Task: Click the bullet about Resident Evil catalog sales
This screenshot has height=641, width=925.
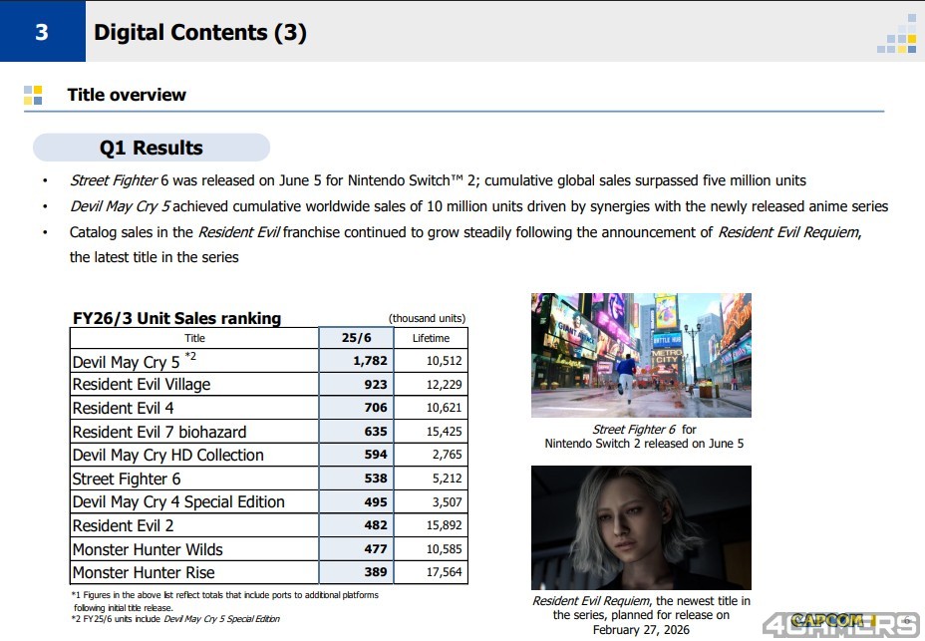Action: coord(465,244)
